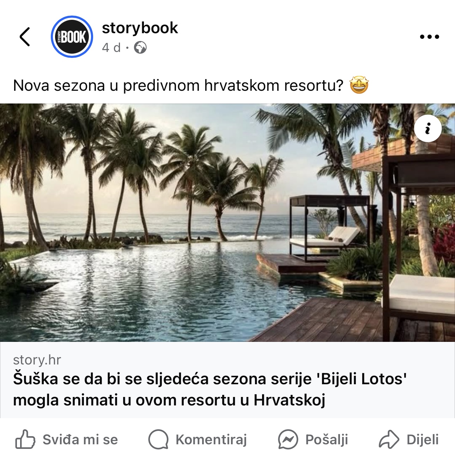Tap the thumbs-up like icon

(25, 439)
